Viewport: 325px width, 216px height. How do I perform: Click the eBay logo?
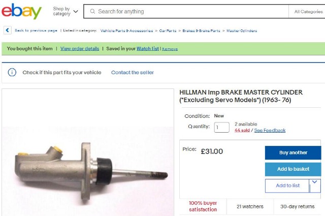tap(21, 11)
